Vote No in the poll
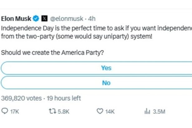The image size is (192, 128). coord(96,83)
